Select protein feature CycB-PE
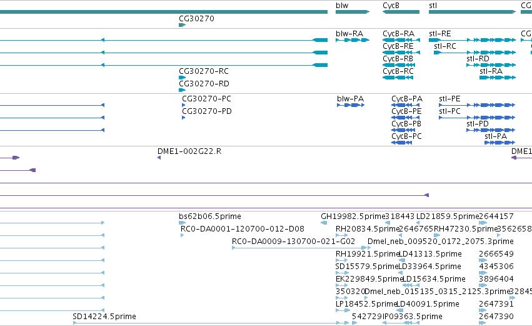This screenshot has width=532, height=326. [406, 118]
